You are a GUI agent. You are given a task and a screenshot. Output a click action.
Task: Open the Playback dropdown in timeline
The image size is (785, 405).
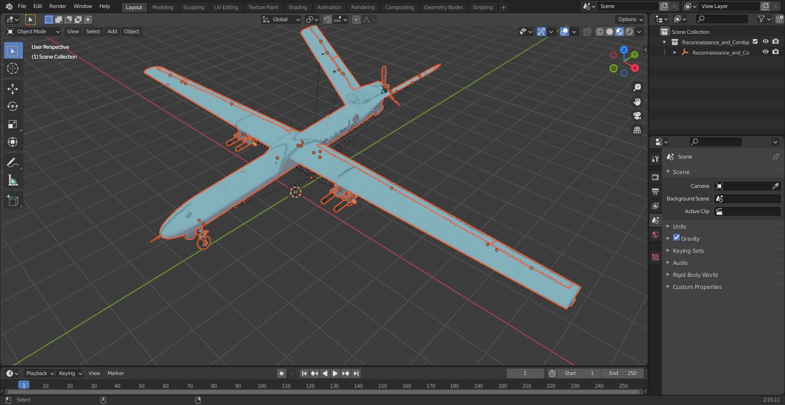point(39,373)
